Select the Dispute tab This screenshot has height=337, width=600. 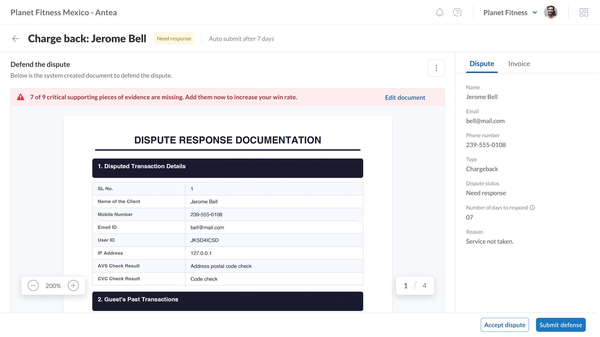482,64
